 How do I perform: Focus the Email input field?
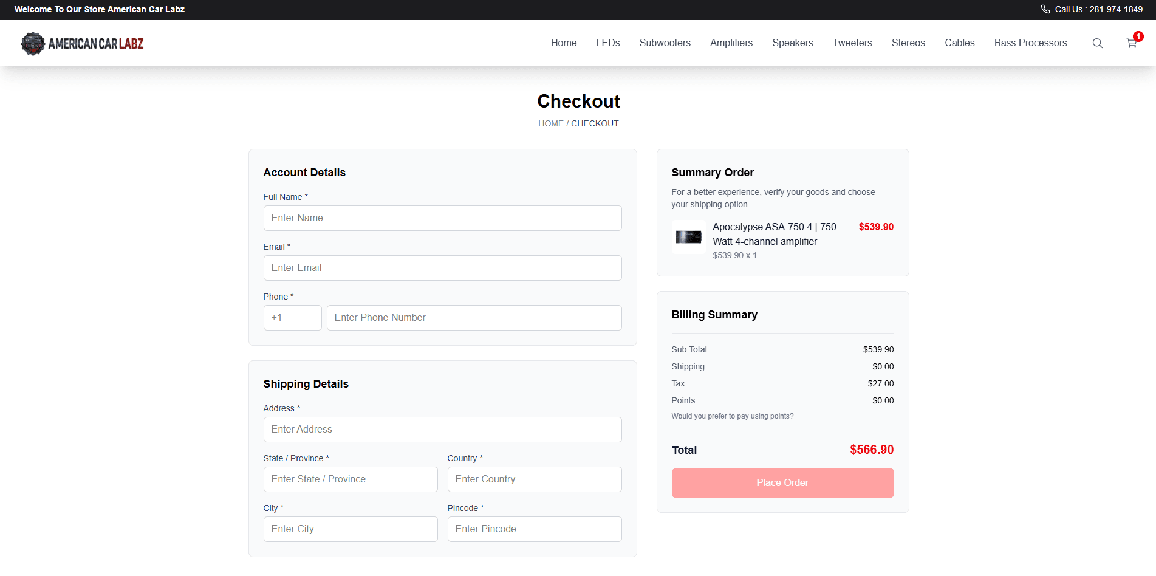442,268
